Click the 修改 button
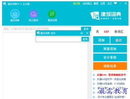This screenshot has width=130, height=99. click(119, 40)
